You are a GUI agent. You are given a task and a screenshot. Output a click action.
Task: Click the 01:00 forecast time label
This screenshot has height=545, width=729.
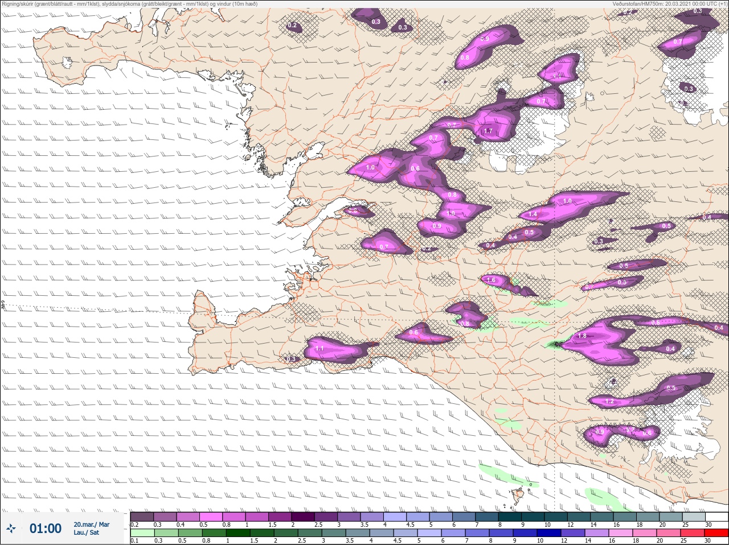point(46,529)
